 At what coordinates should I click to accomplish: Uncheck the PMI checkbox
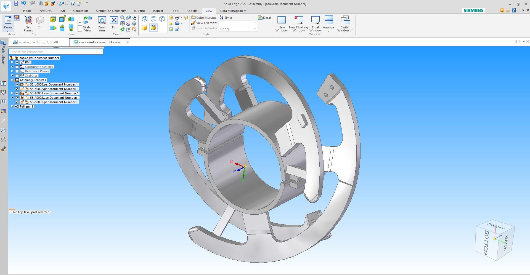(x=17, y=62)
